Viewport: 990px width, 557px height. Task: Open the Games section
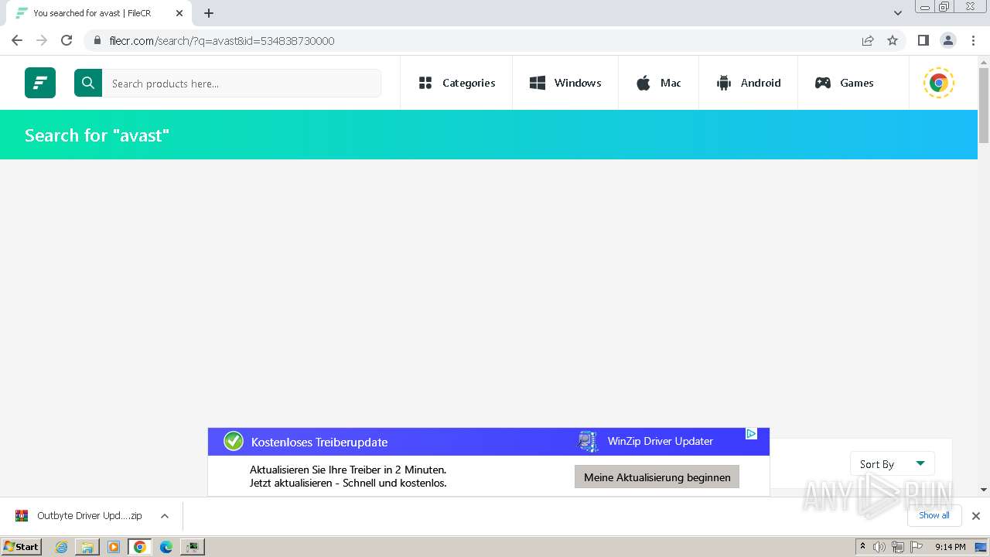845,83
